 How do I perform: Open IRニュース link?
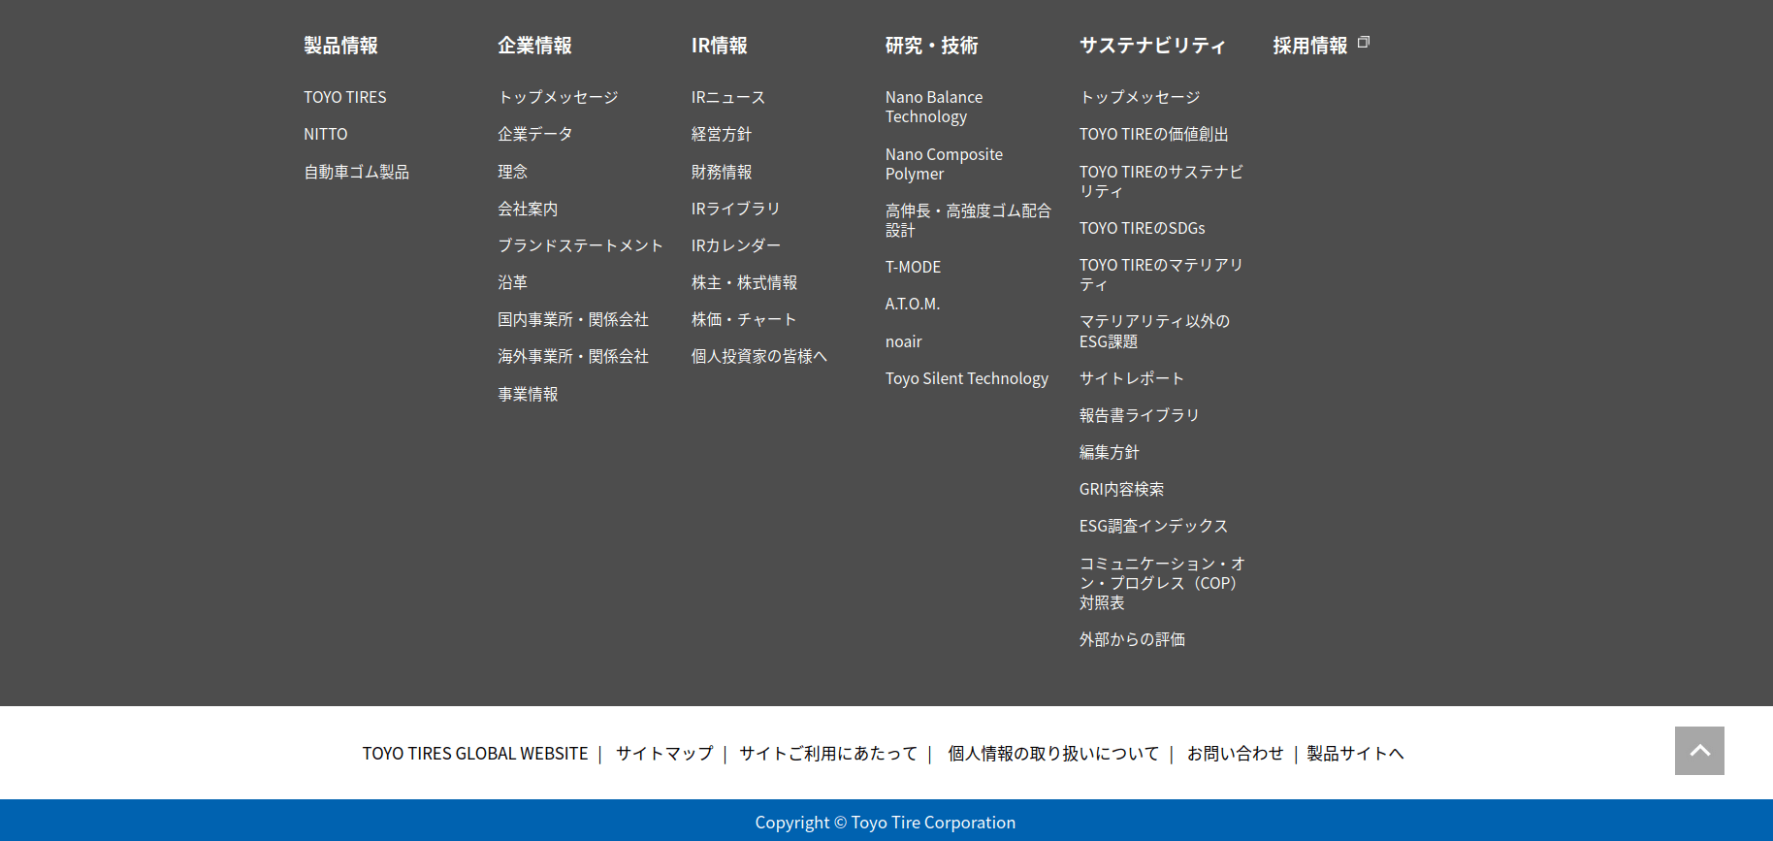click(x=727, y=97)
